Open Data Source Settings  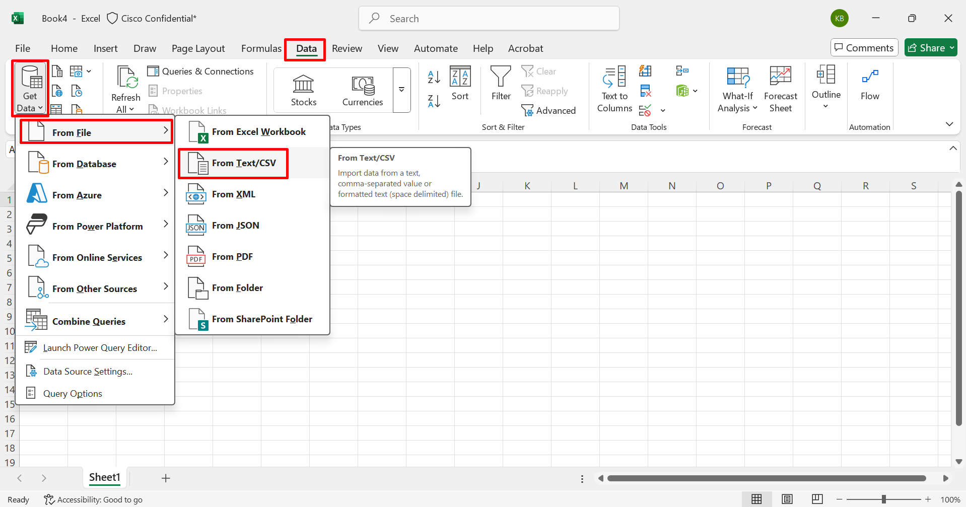[x=96, y=372]
